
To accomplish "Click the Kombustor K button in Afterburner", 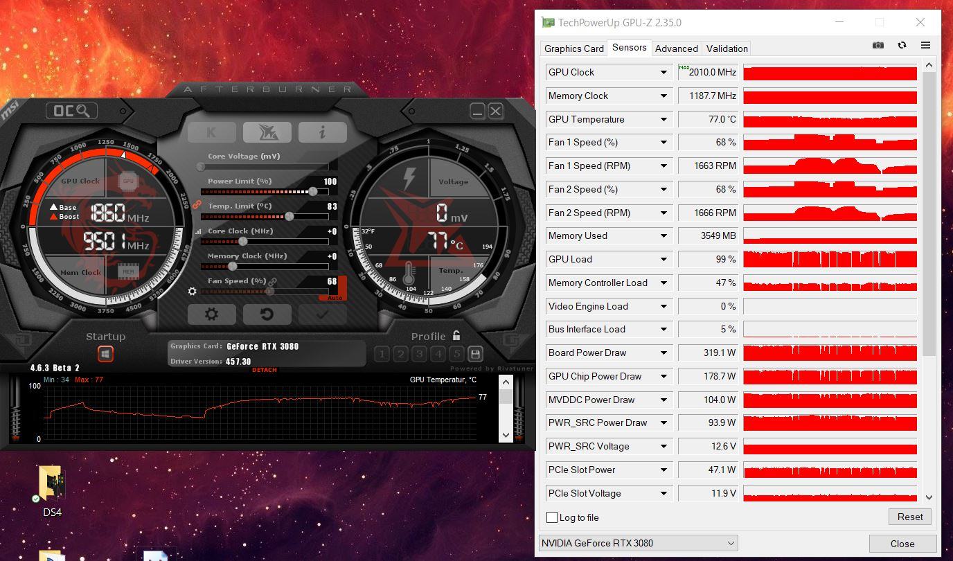I will (211, 132).
